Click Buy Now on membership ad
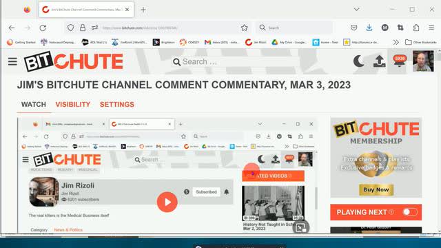Screen dimensions: 441x248 click(x=376, y=189)
